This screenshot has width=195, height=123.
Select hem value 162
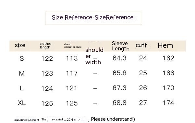coord(168,58)
